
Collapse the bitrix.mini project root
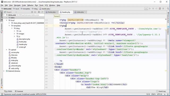click(x=4, y=15)
